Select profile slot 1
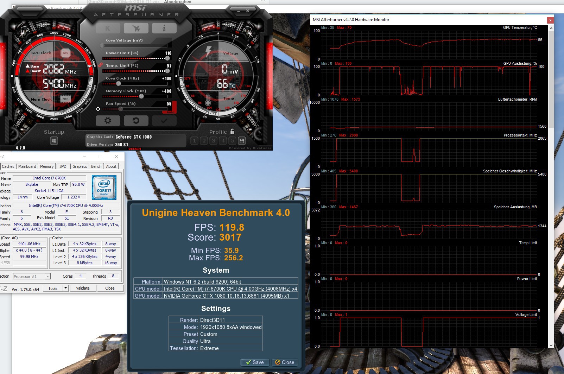 [194, 141]
